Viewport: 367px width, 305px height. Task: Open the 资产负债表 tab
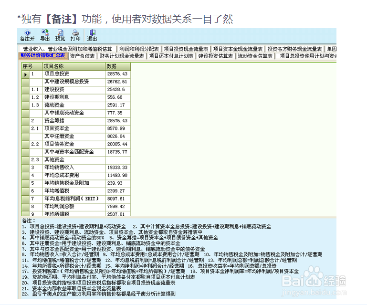click(83, 56)
